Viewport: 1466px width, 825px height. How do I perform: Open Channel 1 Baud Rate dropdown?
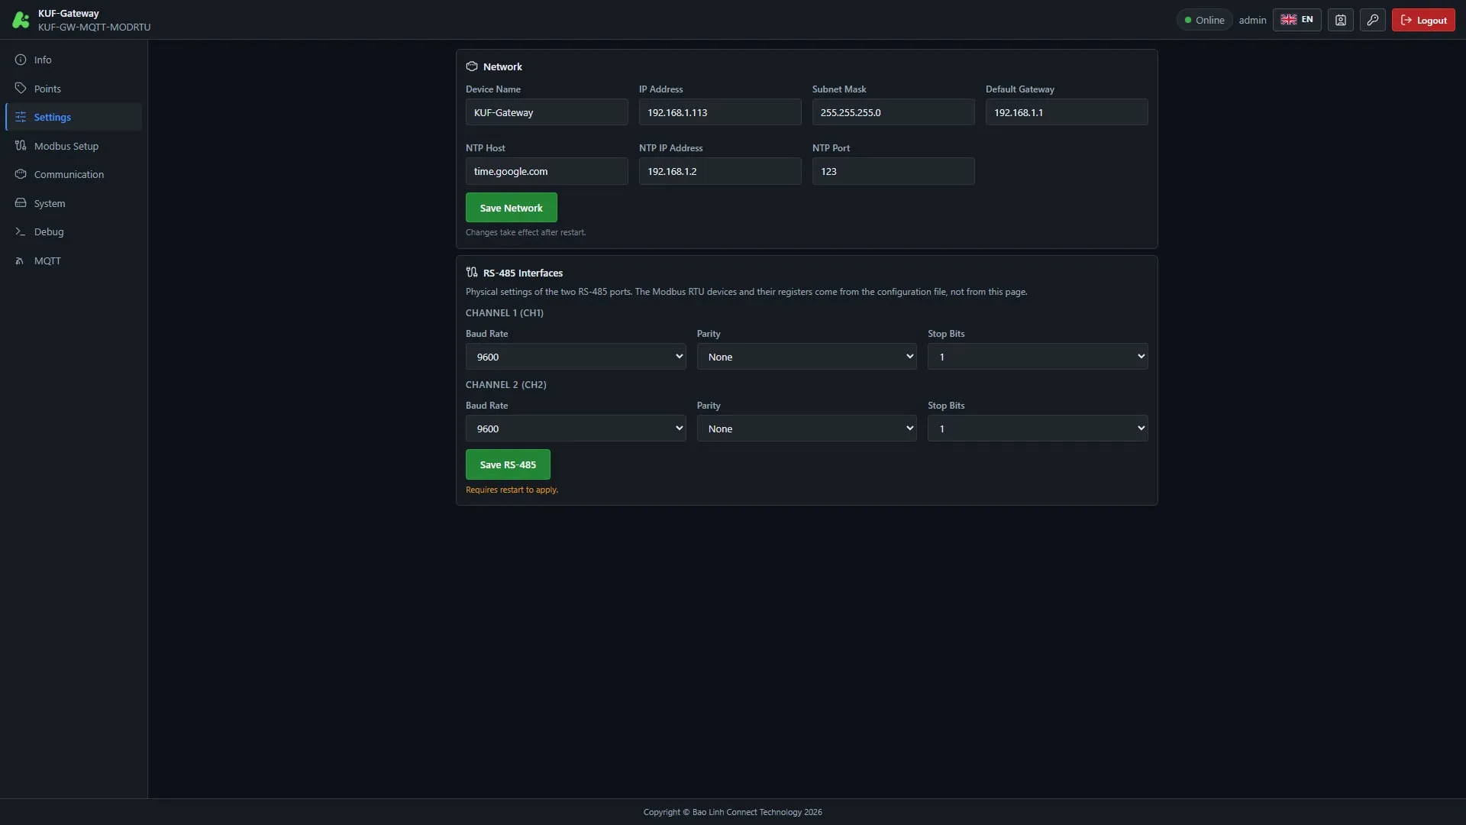pyautogui.click(x=576, y=357)
